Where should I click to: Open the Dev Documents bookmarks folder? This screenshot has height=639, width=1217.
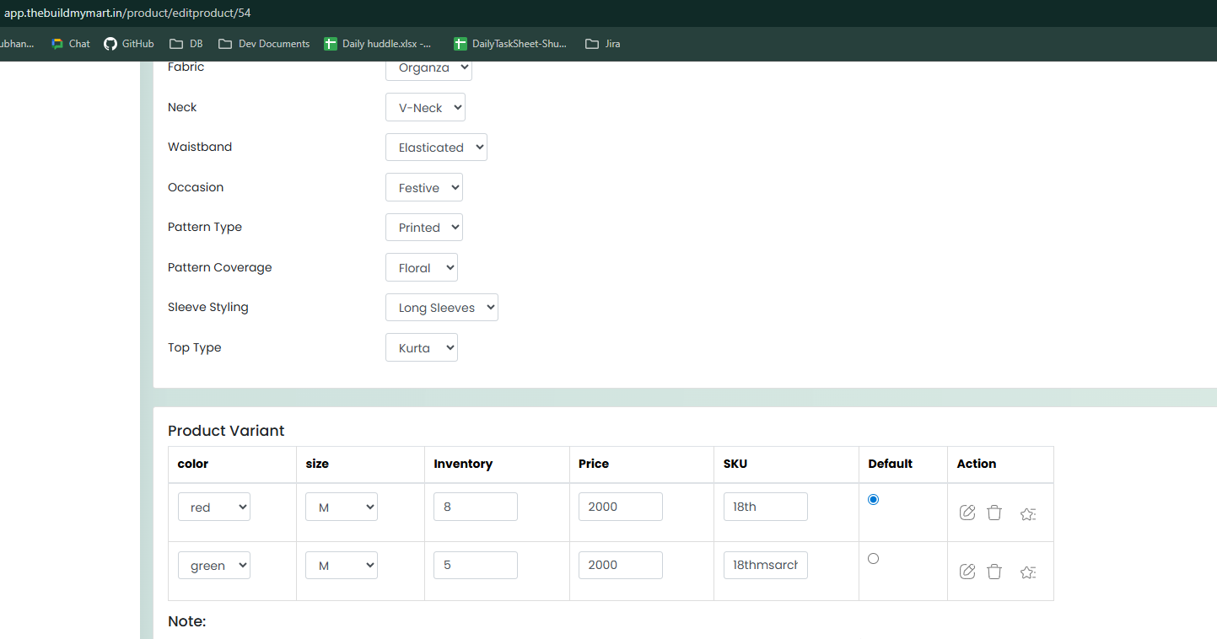(x=264, y=44)
